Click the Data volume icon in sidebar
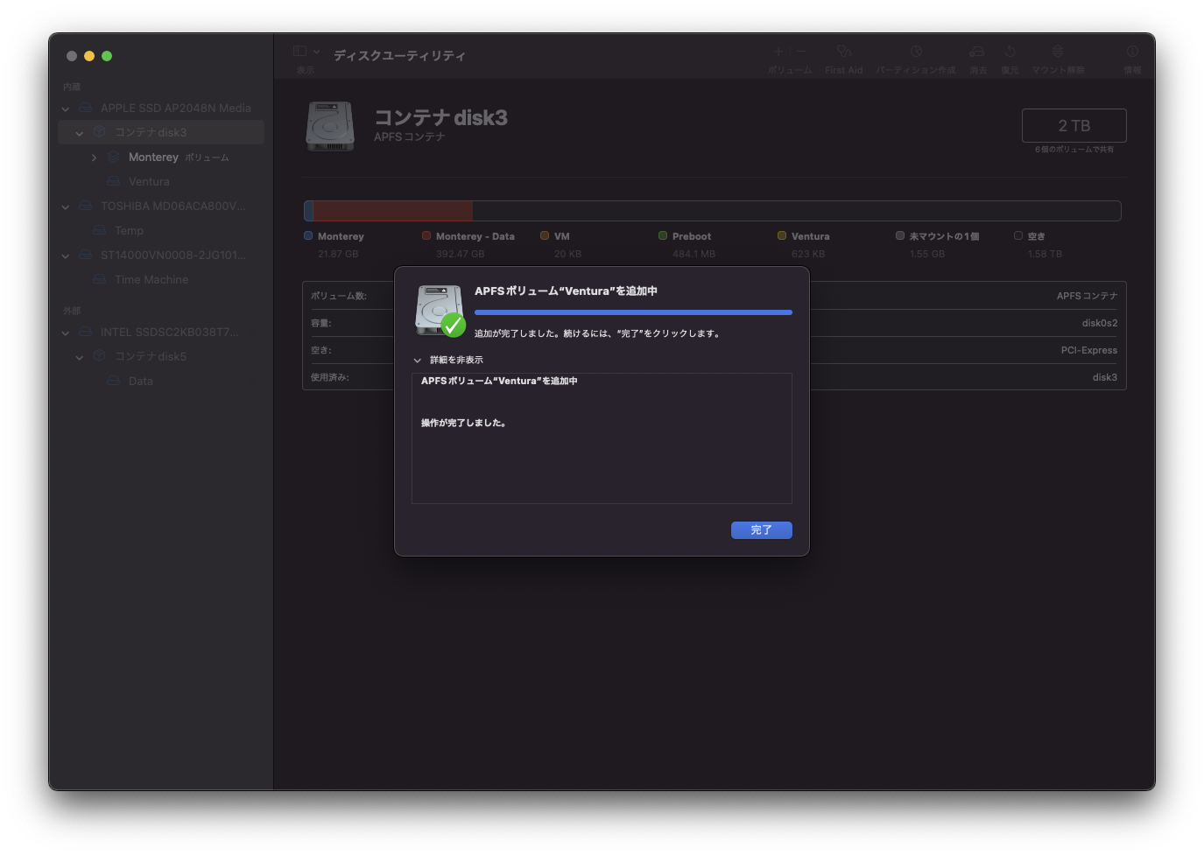Screen dimensions: 1204x855 coord(114,381)
